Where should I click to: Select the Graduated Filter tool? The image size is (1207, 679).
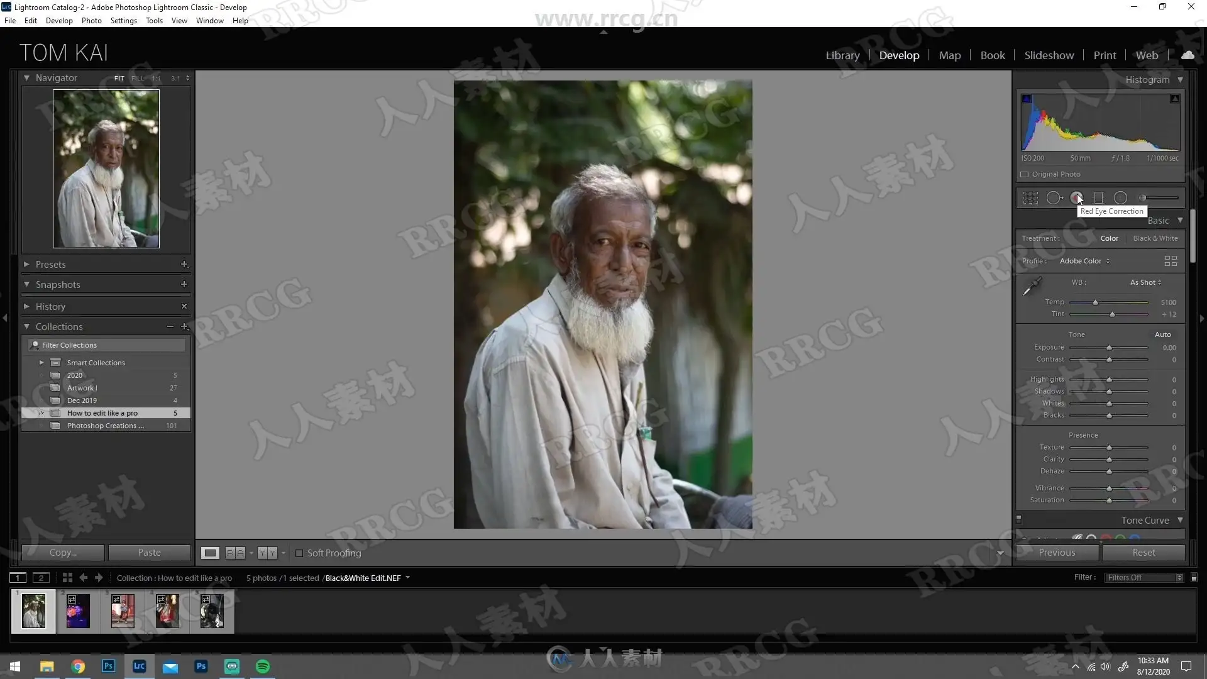click(1098, 198)
